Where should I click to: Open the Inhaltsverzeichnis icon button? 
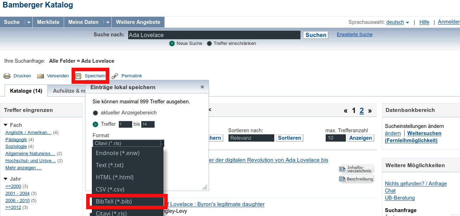(x=356, y=169)
